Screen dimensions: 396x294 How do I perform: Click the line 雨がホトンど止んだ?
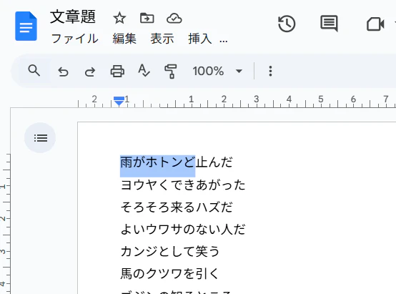pyautogui.click(x=177, y=162)
